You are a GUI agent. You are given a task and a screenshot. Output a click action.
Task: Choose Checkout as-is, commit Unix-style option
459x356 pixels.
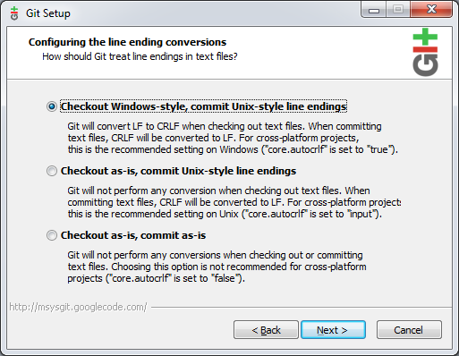[52, 171]
